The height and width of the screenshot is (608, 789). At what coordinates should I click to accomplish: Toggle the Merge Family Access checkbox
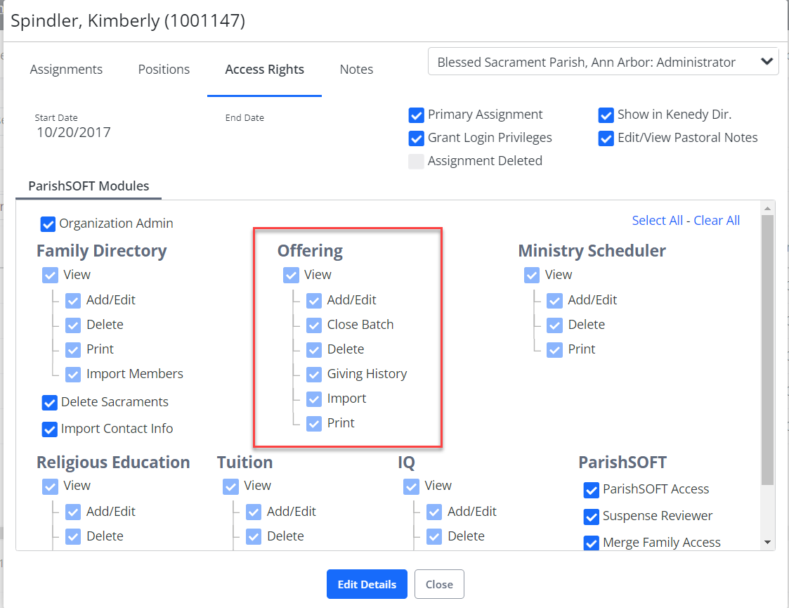point(592,543)
